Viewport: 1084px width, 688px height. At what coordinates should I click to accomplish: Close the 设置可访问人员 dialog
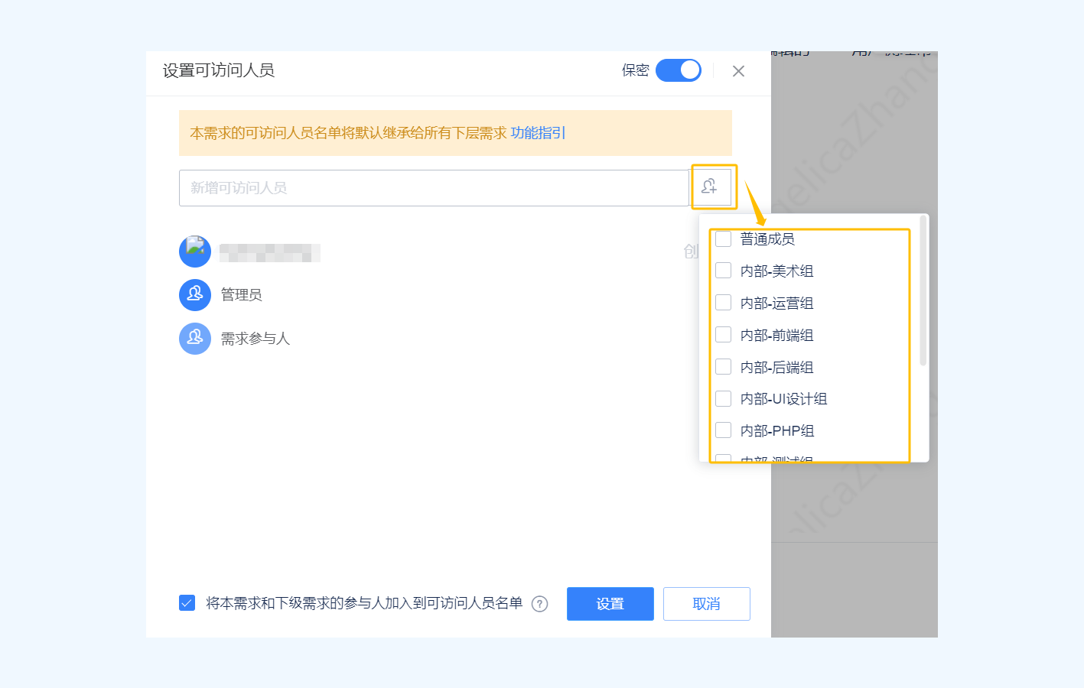click(x=738, y=71)
